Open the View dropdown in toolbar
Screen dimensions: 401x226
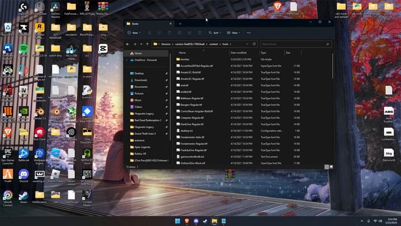tap(234, 33)
